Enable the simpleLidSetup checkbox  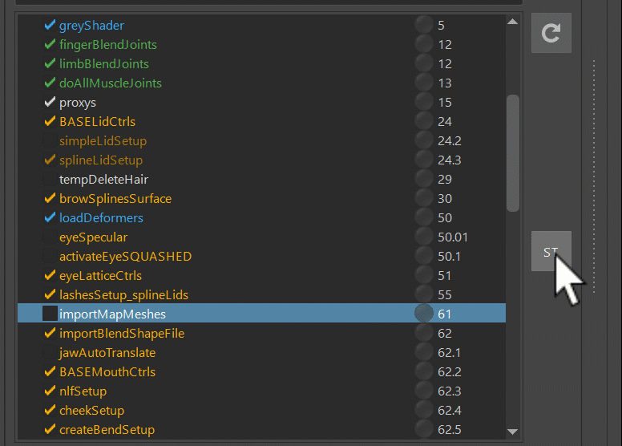pos(50,141)
